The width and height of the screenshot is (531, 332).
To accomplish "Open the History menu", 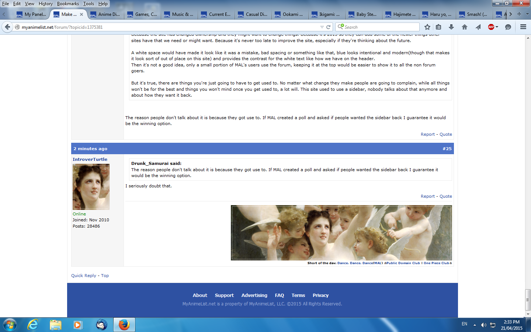I will [x=46, y=4].
